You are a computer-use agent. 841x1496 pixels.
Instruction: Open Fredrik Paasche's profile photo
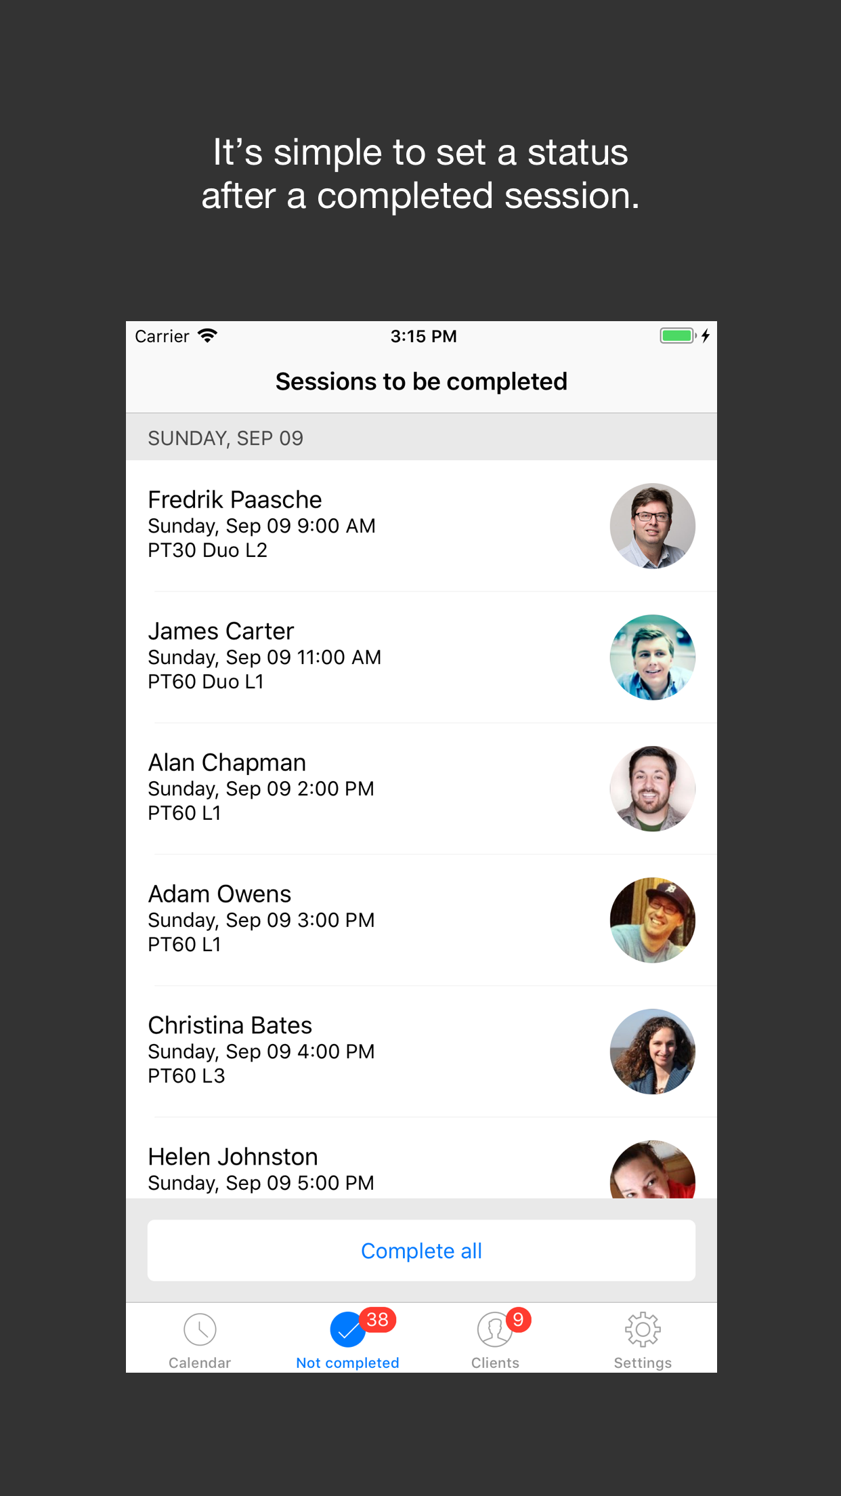[652, 526]
